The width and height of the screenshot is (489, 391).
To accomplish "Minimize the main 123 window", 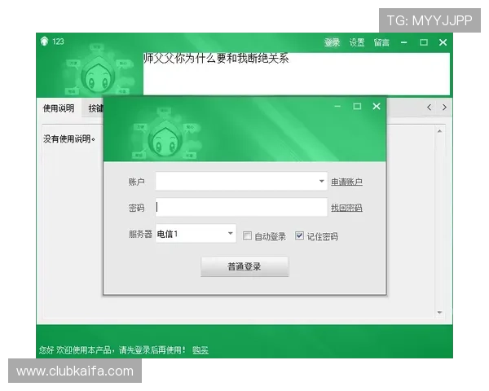I will (404, 42).
